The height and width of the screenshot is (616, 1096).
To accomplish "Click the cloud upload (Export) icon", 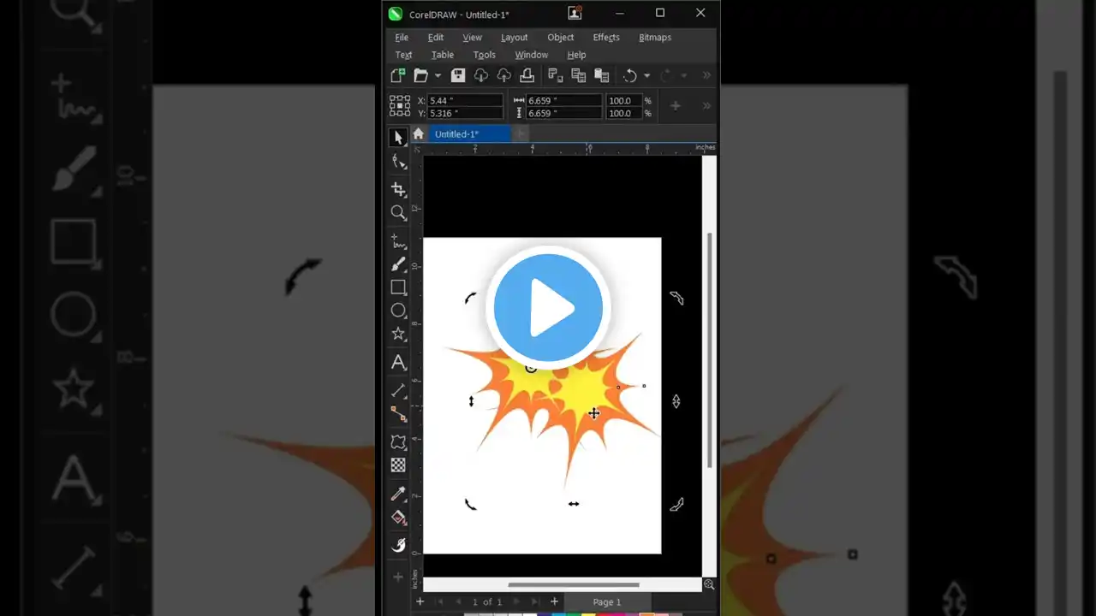I will point(504,75).
